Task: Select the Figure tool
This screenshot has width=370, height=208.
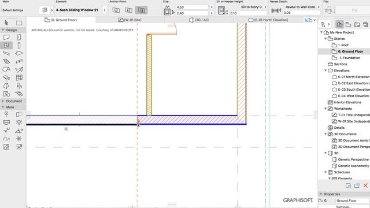Action: [6, 147]
